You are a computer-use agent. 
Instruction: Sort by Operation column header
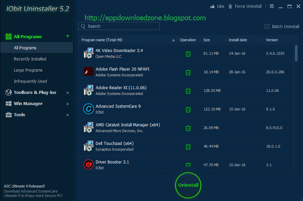coord(188,40)
